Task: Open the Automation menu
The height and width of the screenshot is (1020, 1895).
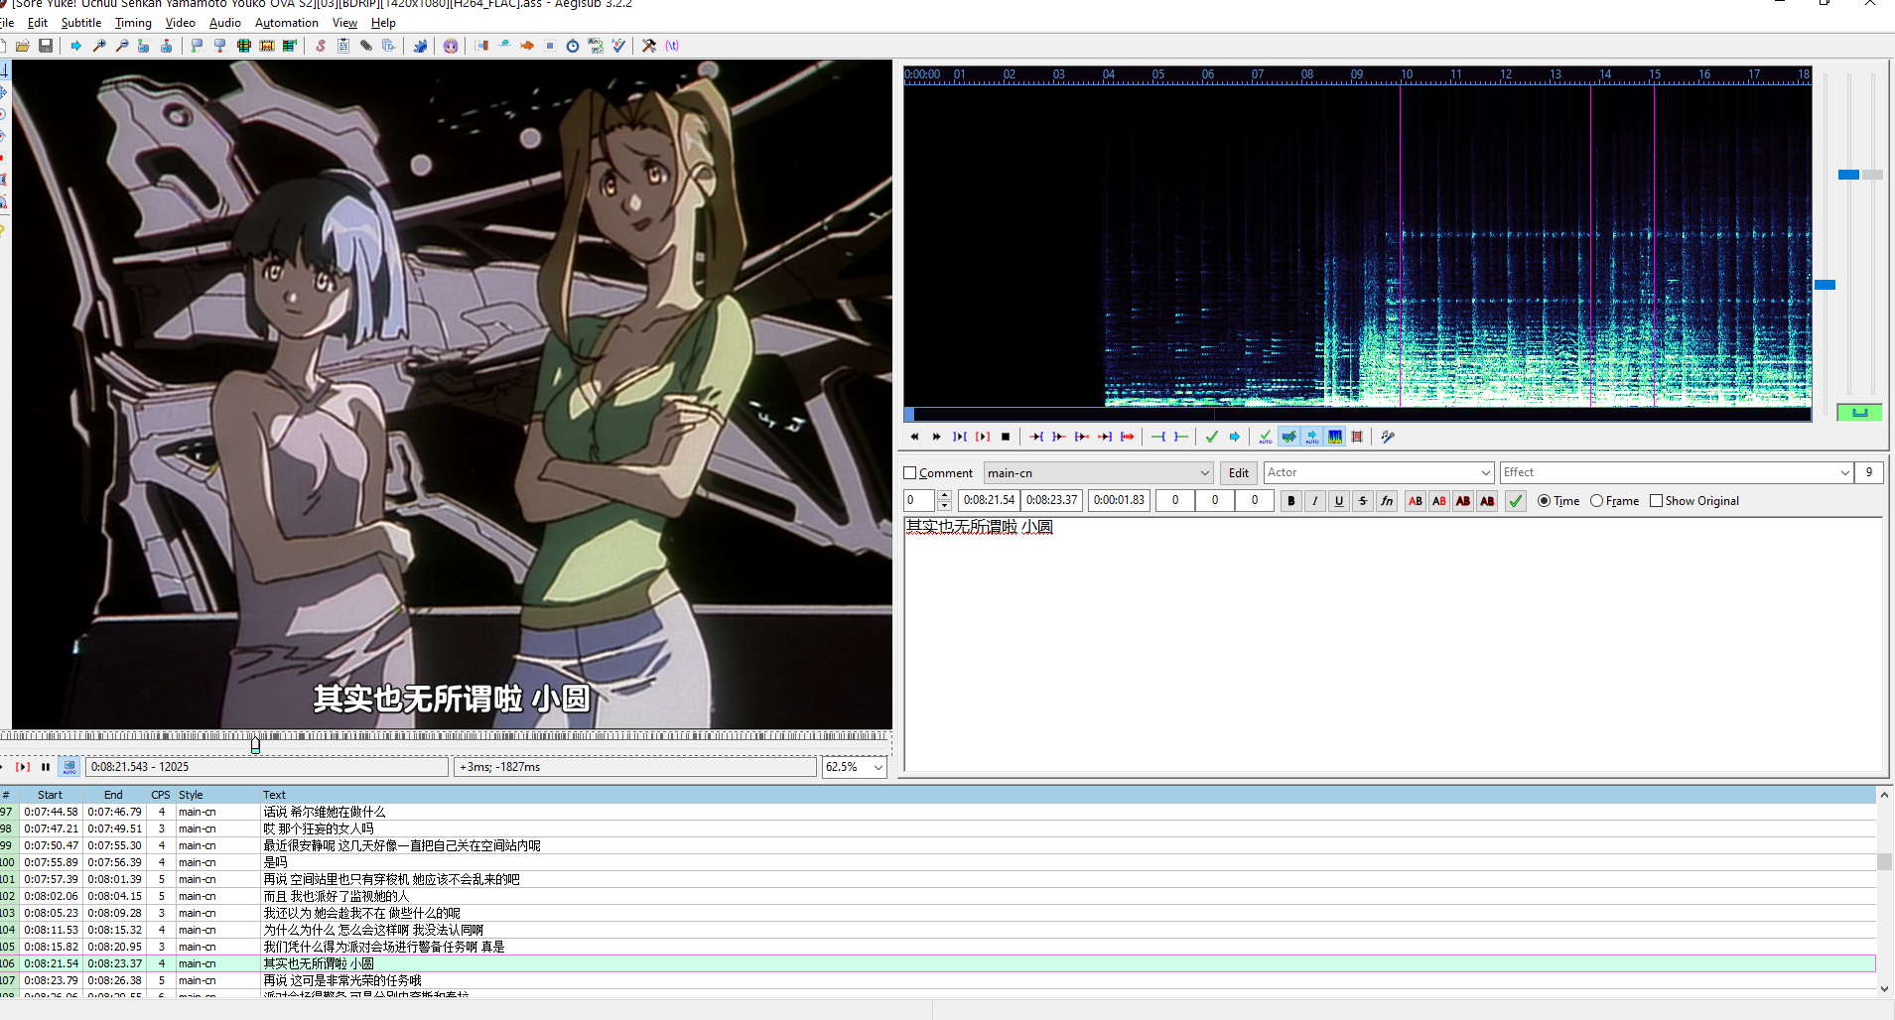Action: tap(287, 23)
